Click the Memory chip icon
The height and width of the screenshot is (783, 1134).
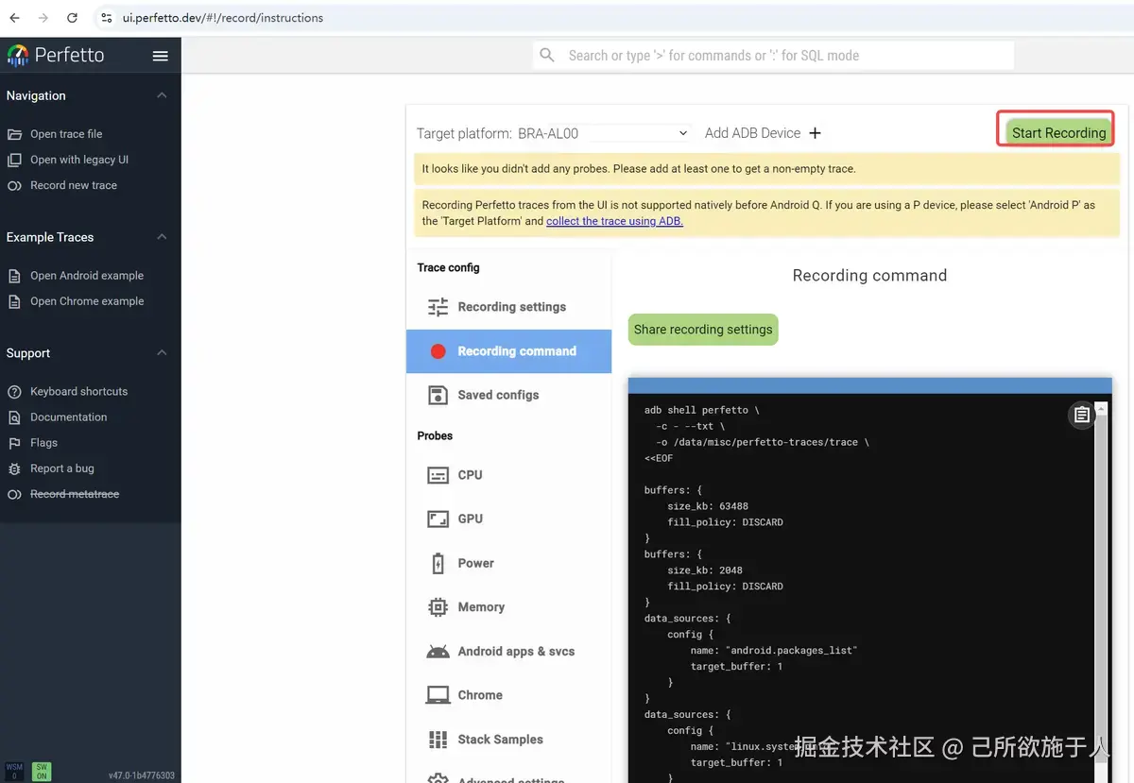click(x=438, y=607)
